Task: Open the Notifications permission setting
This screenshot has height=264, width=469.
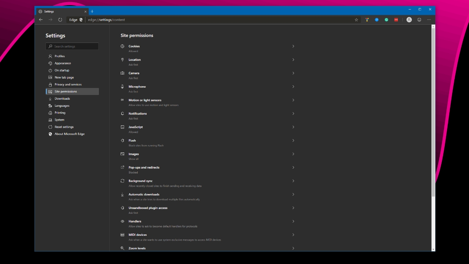Action: tap(137, 114)
